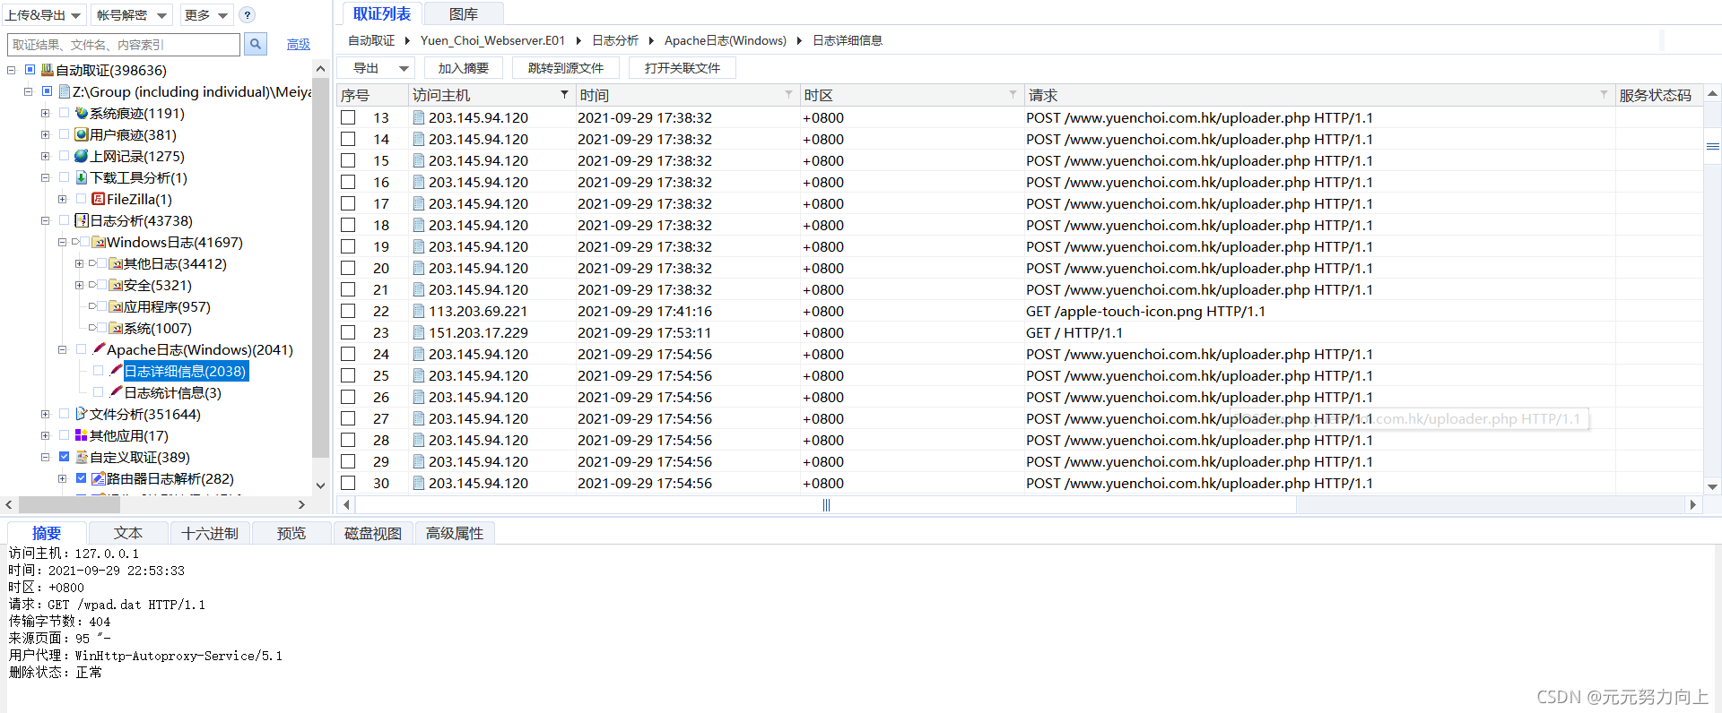
Task: Click the 日志详细信息 feather icon
Action: point(116,370)
